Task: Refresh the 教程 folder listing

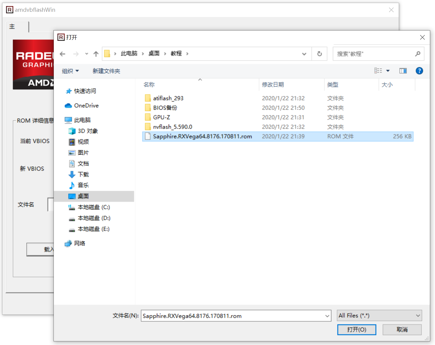Action: click(320, 54)
